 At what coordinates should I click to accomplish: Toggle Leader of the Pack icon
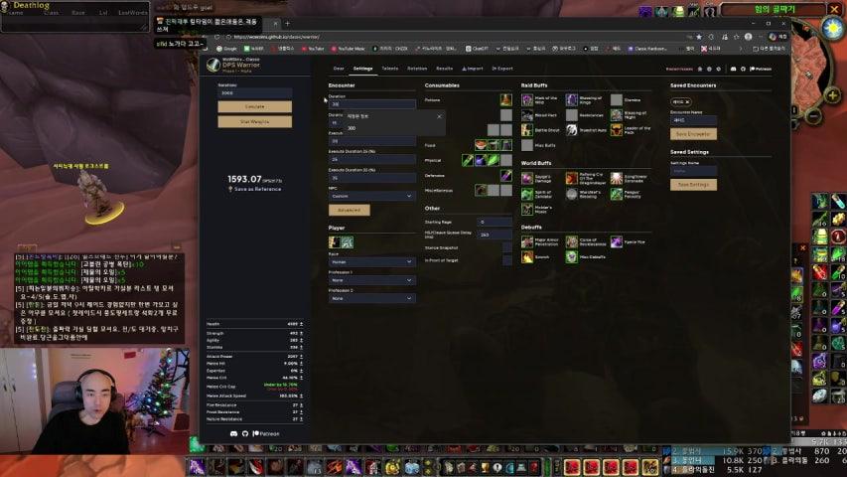click(x=617, y=130)
